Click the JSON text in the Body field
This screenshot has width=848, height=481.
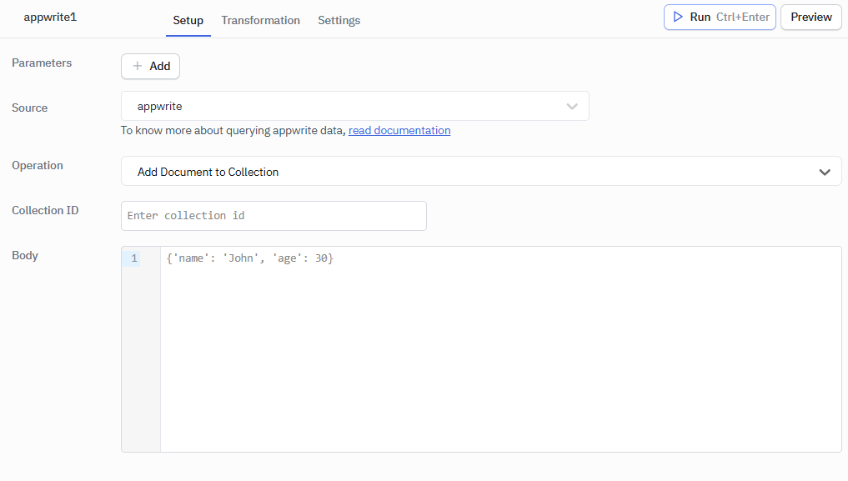click(x=248, y=258)
